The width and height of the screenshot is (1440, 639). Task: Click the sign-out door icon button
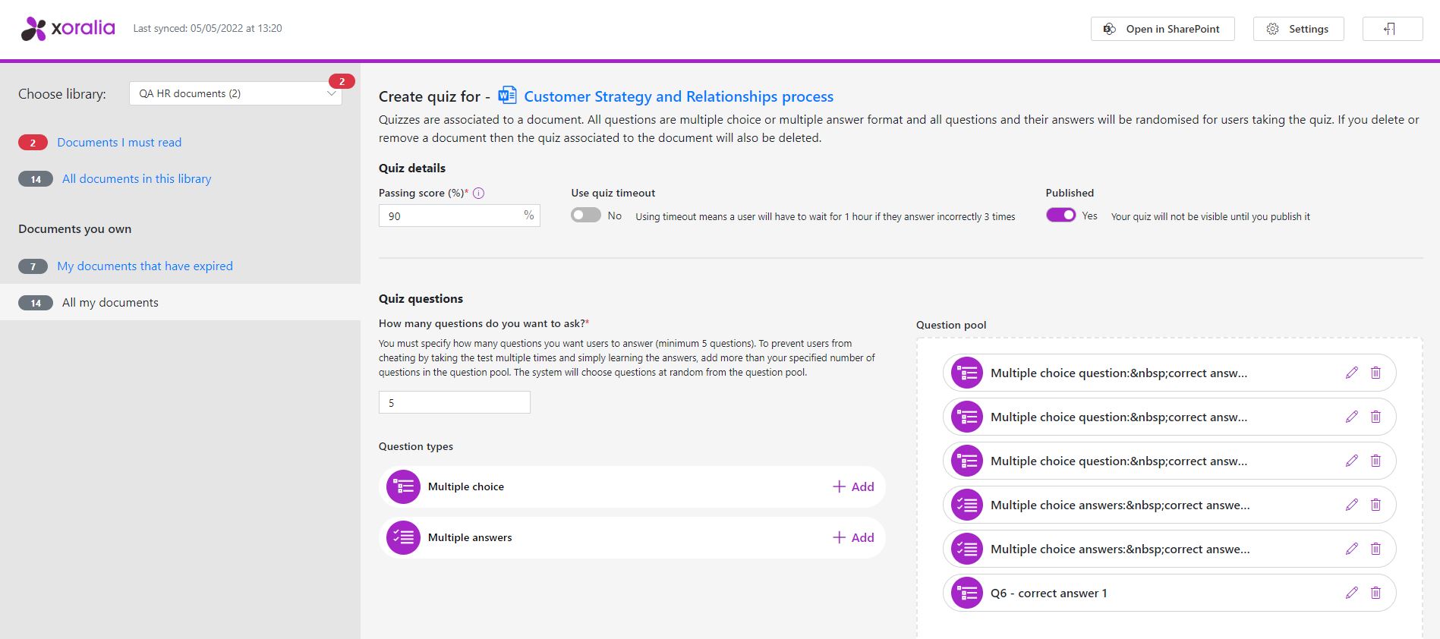point(1393,29)
